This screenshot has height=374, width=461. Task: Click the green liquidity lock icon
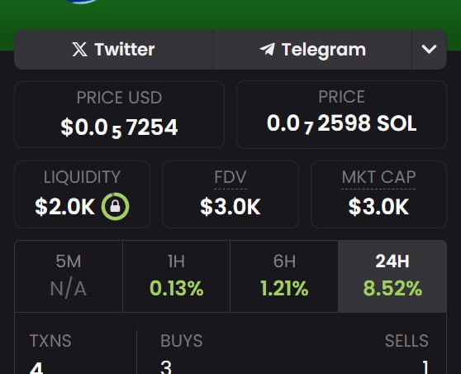pyautogui.click(x=116, y=206)
